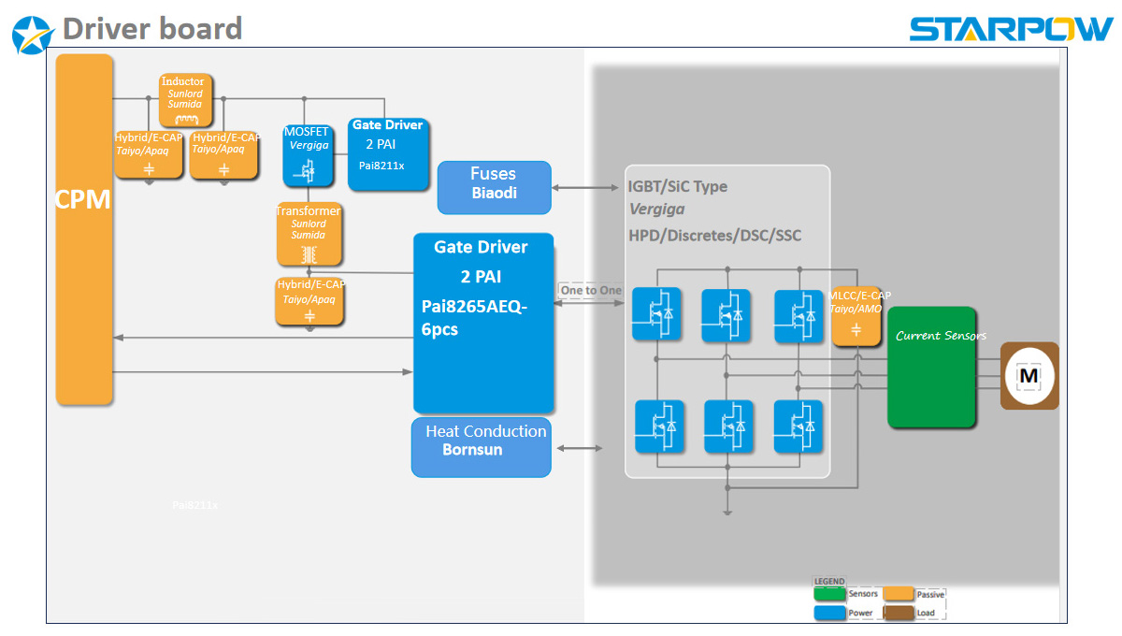Select the 'Taiyo/AMO' supplier text
Viewport: 1122px width, 636px height.
coord(856,308)
